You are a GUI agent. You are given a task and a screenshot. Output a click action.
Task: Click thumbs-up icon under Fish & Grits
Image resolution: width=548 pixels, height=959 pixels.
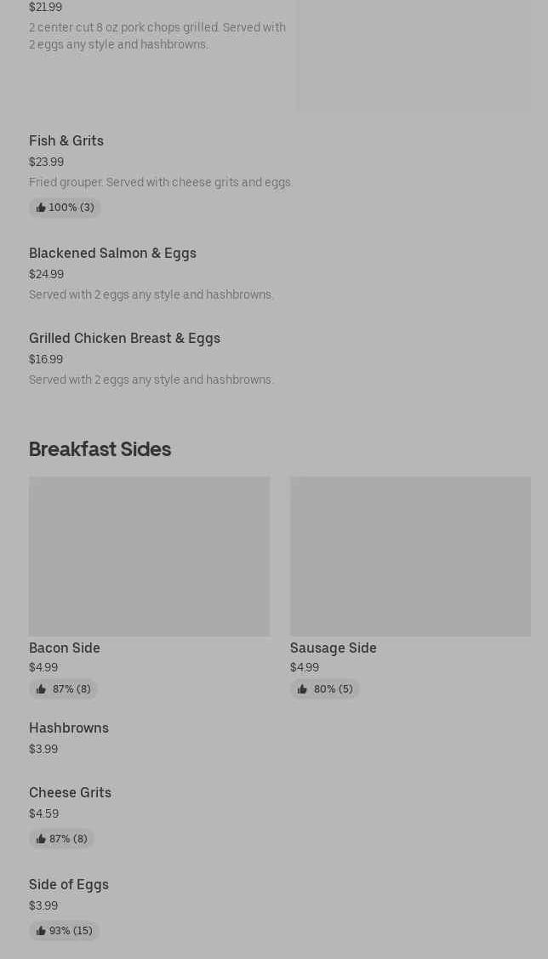[x=41, y=208]
